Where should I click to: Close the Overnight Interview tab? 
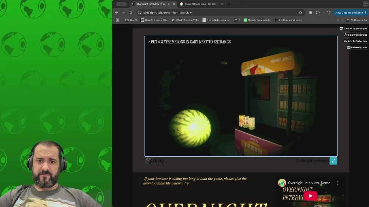pos(174,4)
